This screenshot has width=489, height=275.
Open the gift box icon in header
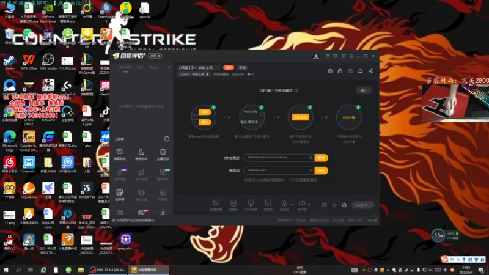(330, 71)
